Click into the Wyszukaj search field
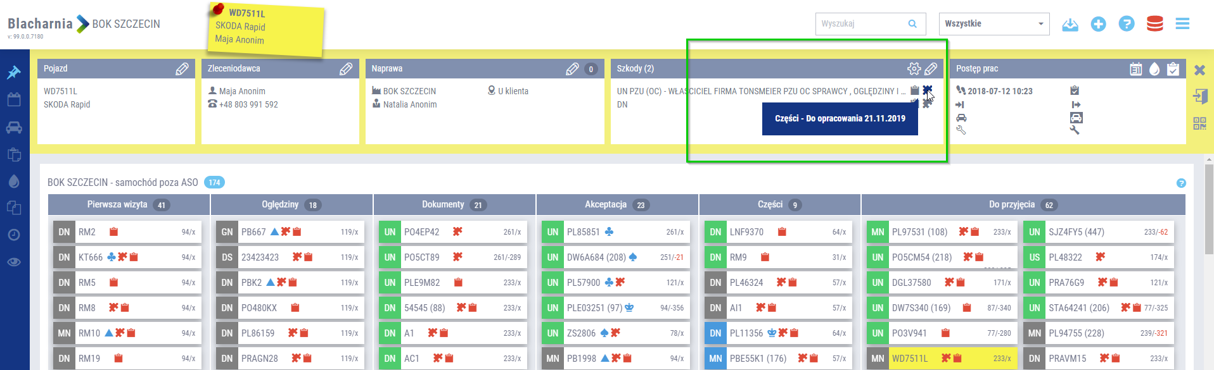 pos(862,24)
